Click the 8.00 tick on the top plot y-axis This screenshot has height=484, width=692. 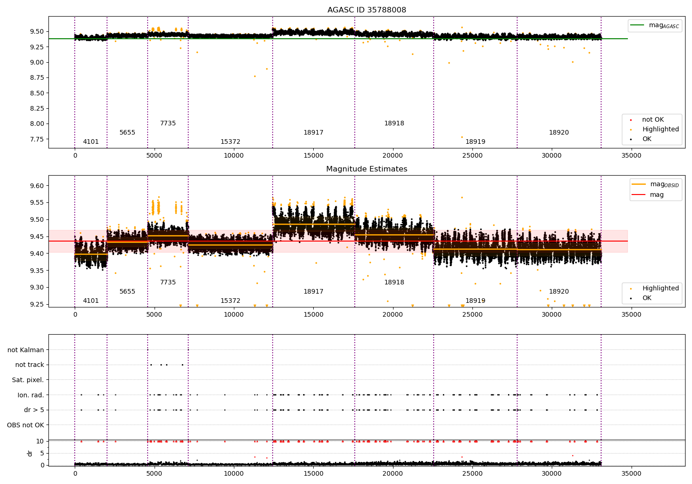pyautogui.click(x=37, y=124)
